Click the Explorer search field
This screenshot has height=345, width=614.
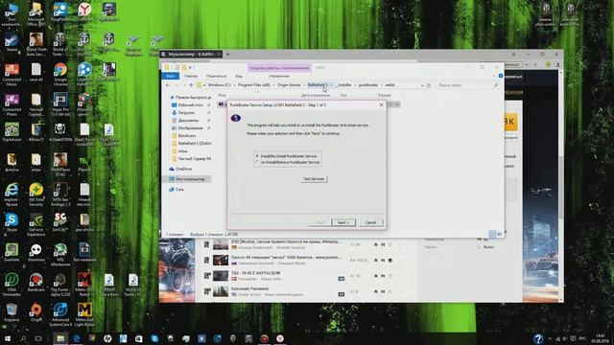click(467, 85)
